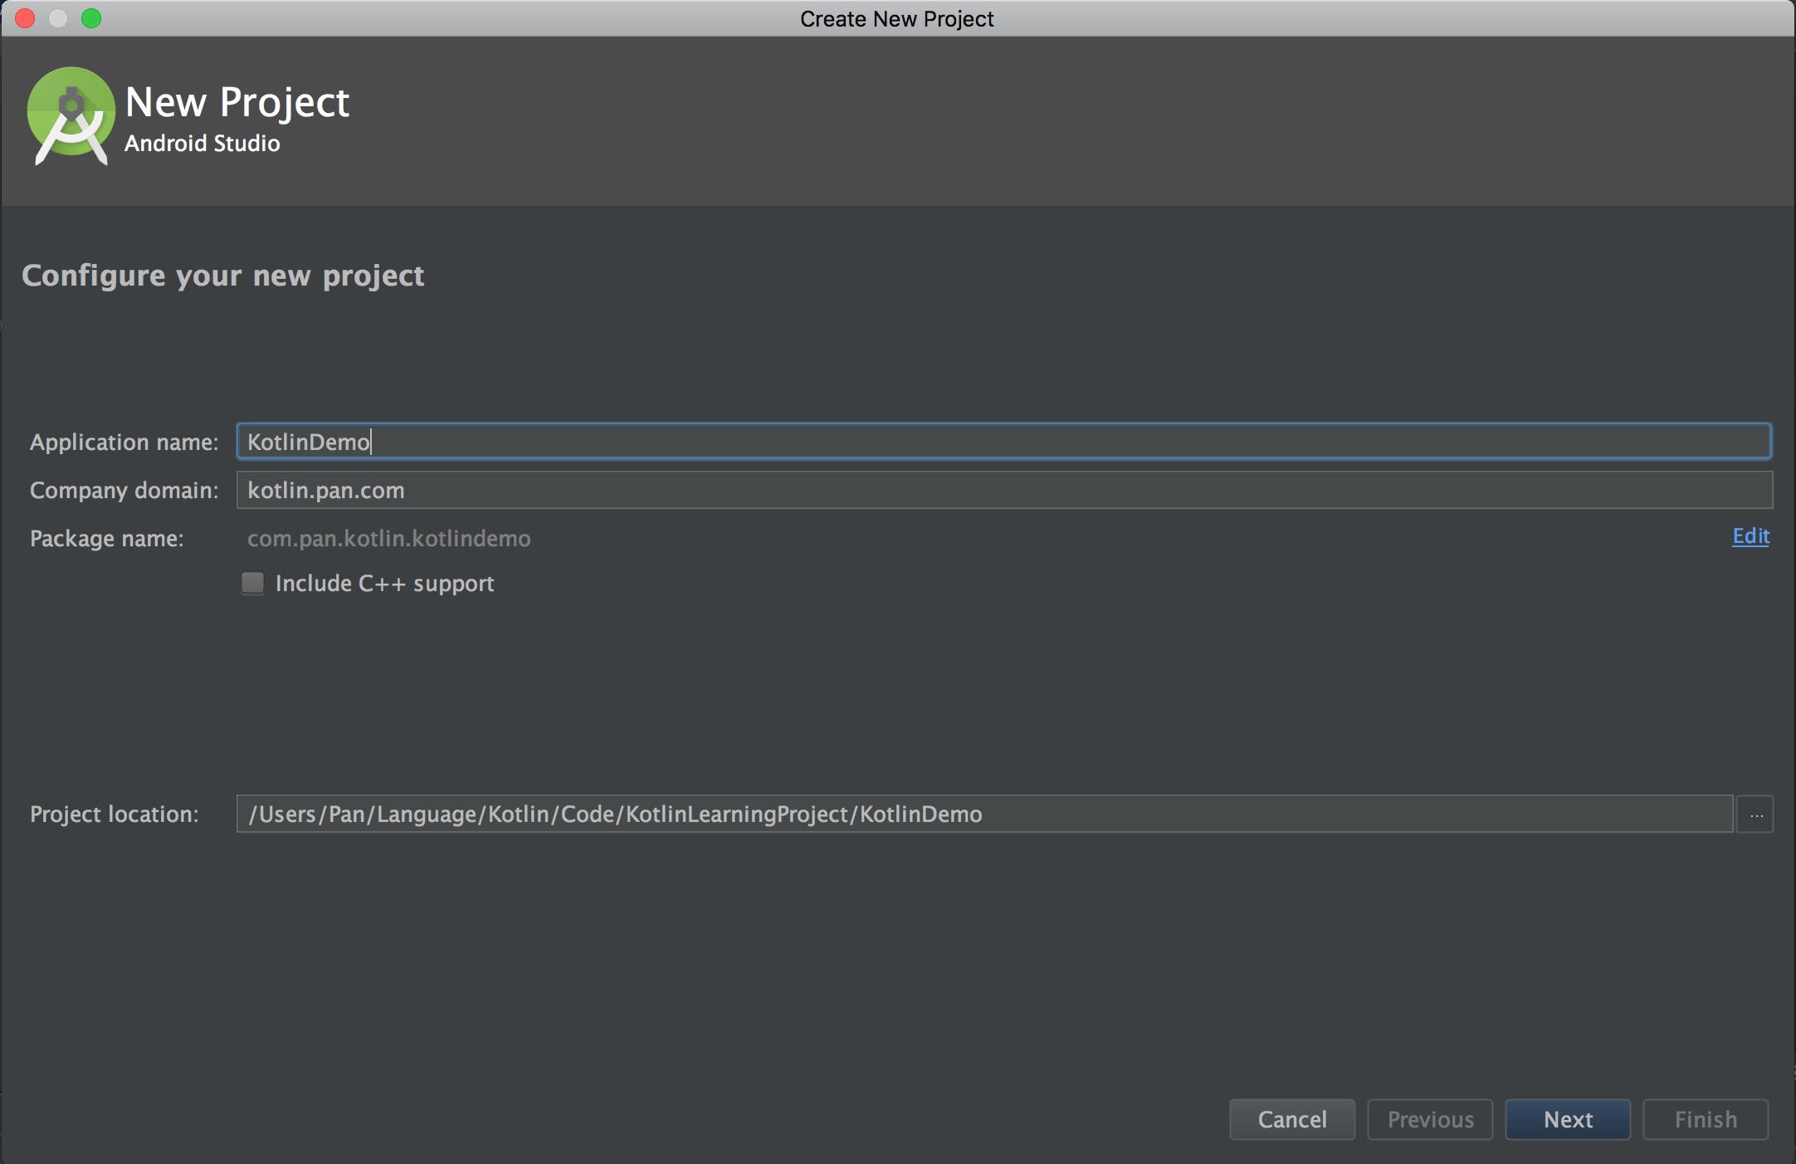Click the Application name label
1796x1164 pixels.
pyautogui.click(x=124, y=443)
